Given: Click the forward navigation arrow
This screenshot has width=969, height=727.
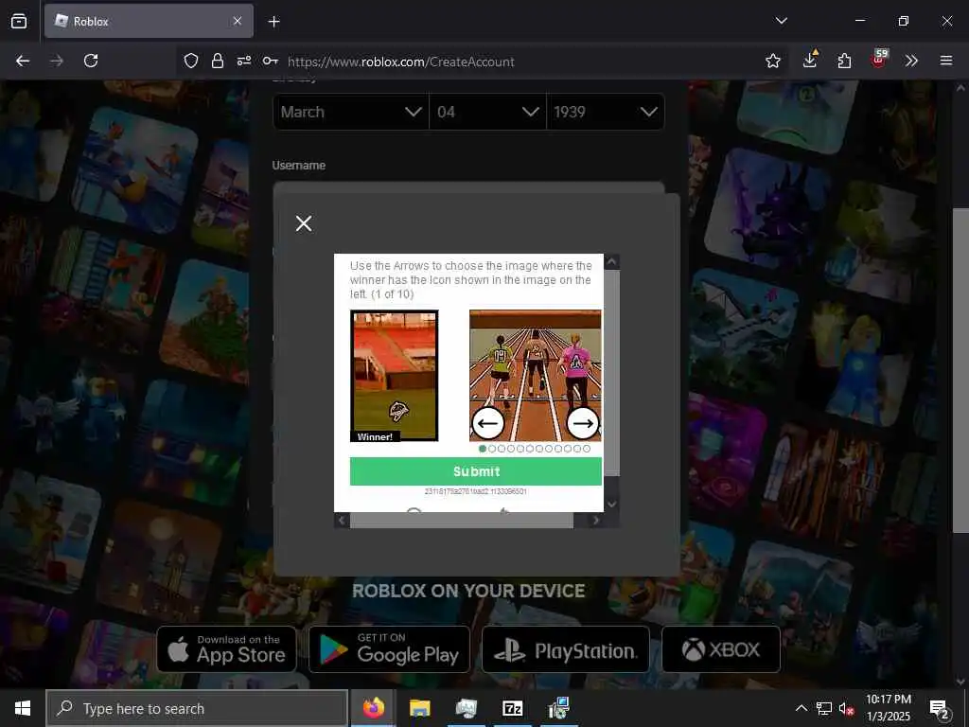Looking at the screenshot, I should coord(57,61).
